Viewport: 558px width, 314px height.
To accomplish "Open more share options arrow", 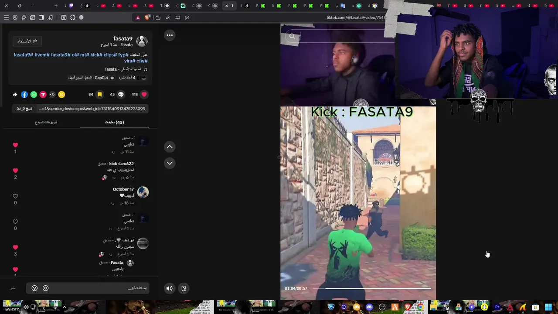I will pyautogui.click(x=15, y=94).
